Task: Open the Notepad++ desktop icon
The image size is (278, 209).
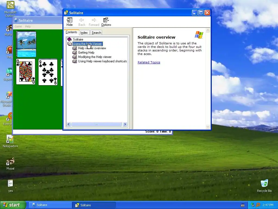Action: point(10,141)
